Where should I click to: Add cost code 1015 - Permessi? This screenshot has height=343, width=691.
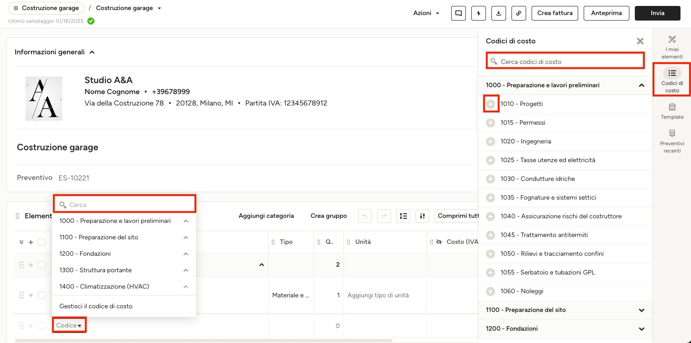tap(491, 123)
